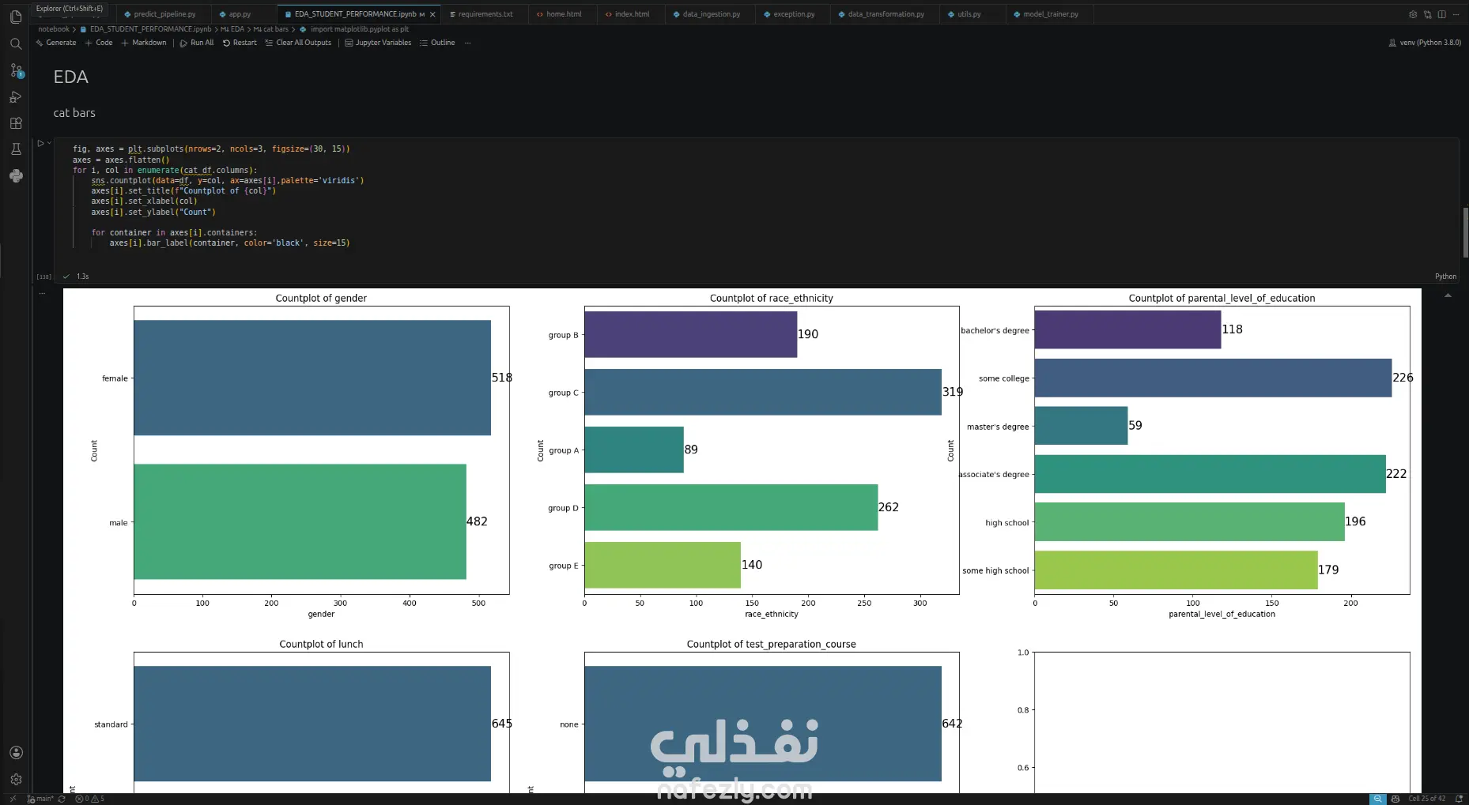
Task: Click the Python language label of the cell
Action: 1445,276
